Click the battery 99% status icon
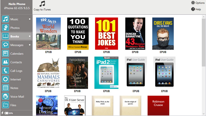 tap(6, 113)
